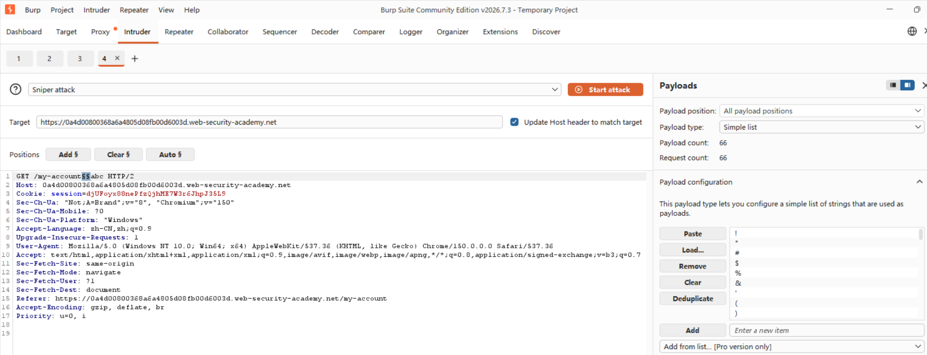Switch to the Organizer tab
927x355 pixels.
pos(453,31)
